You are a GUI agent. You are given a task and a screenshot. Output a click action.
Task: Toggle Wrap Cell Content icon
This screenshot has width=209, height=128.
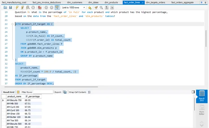point(89,92)
